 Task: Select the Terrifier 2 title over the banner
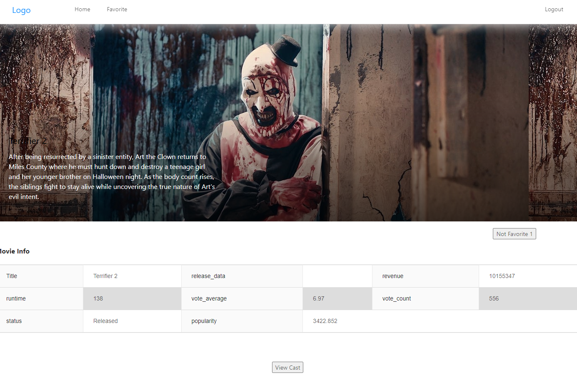(27, 141)
